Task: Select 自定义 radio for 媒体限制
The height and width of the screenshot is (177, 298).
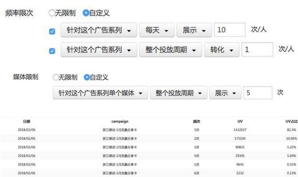Action: [x=87, y=77]
